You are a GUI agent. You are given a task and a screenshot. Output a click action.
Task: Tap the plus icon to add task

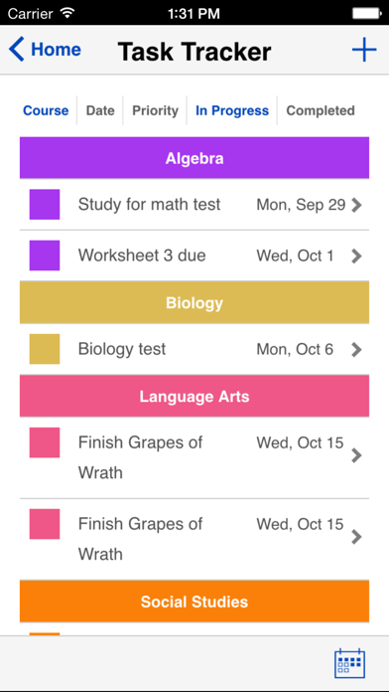[x=364, y=50]
